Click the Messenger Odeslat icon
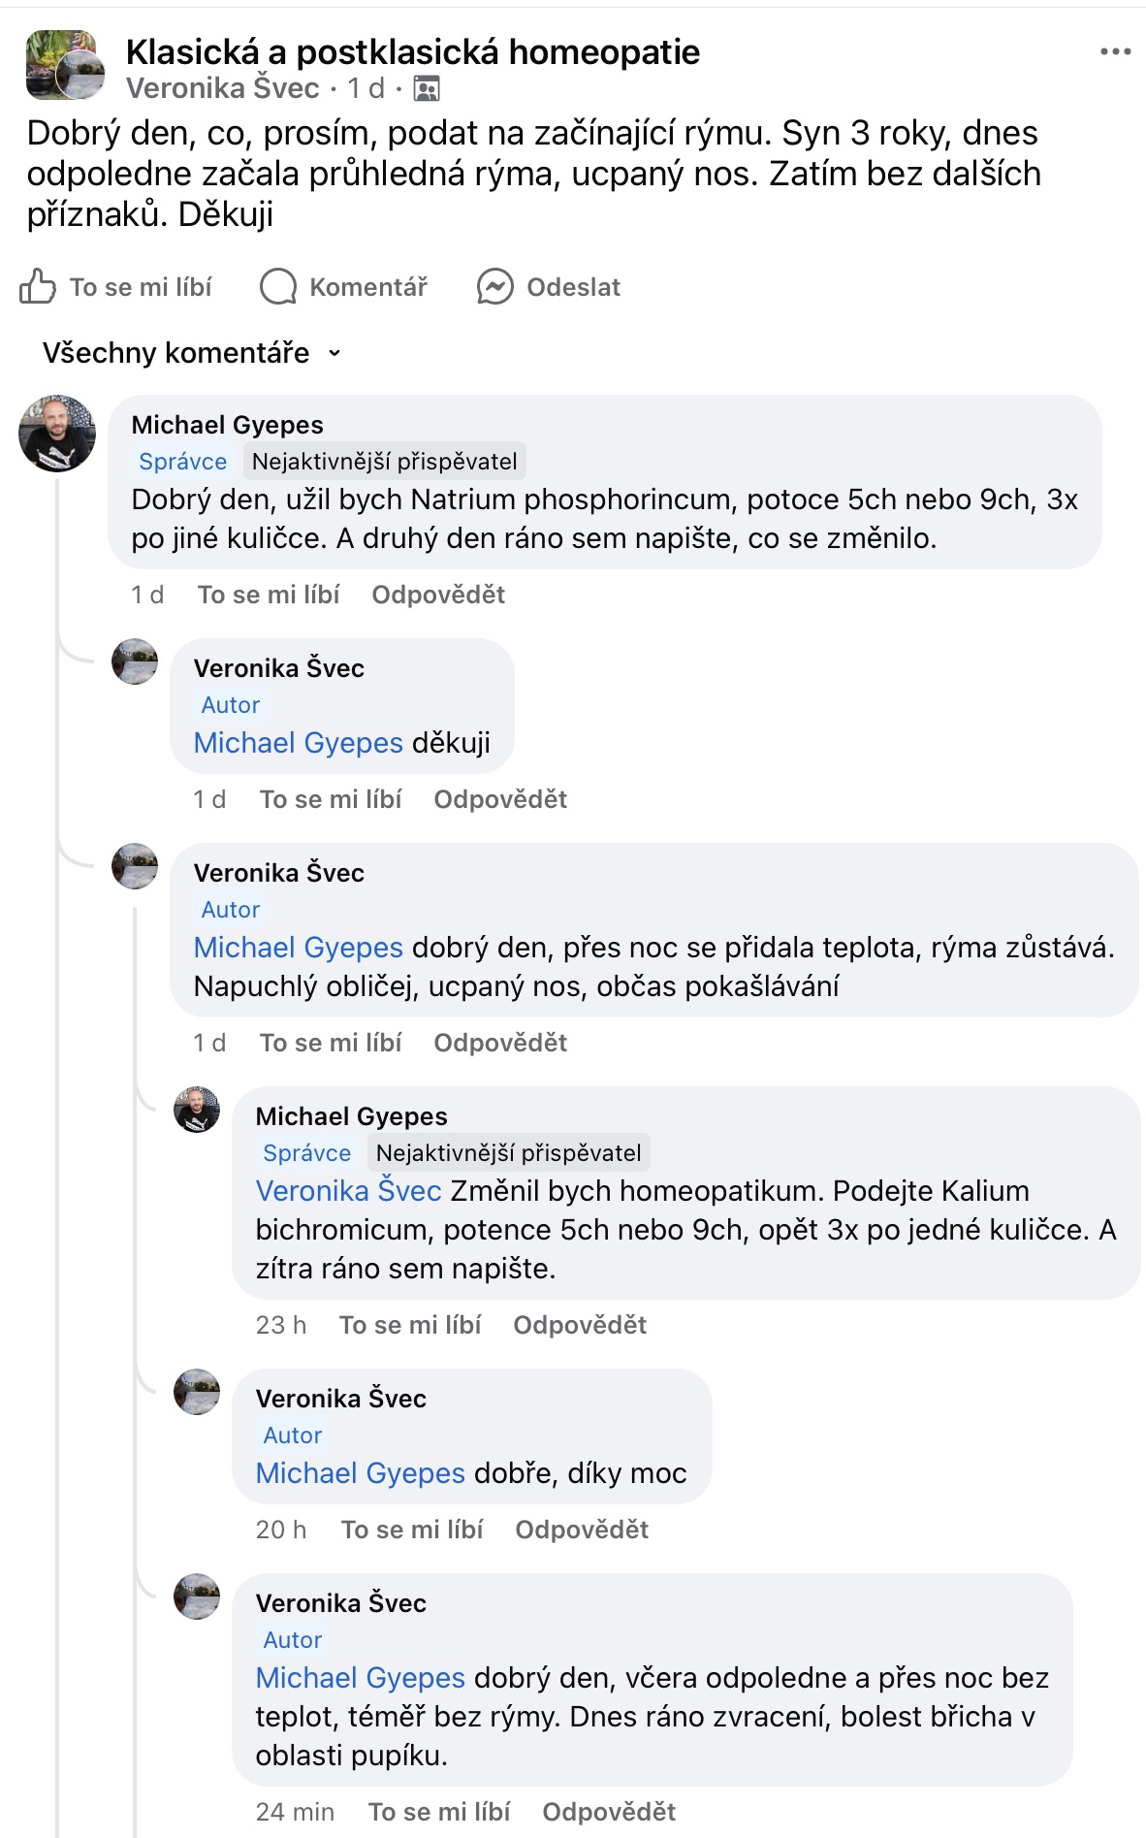The width and height of the screenshot is (1146, 1838). coord(494,287)
